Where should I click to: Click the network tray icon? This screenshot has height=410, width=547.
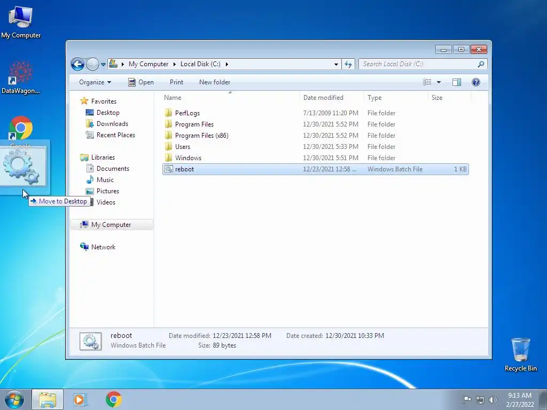(480, 399)
